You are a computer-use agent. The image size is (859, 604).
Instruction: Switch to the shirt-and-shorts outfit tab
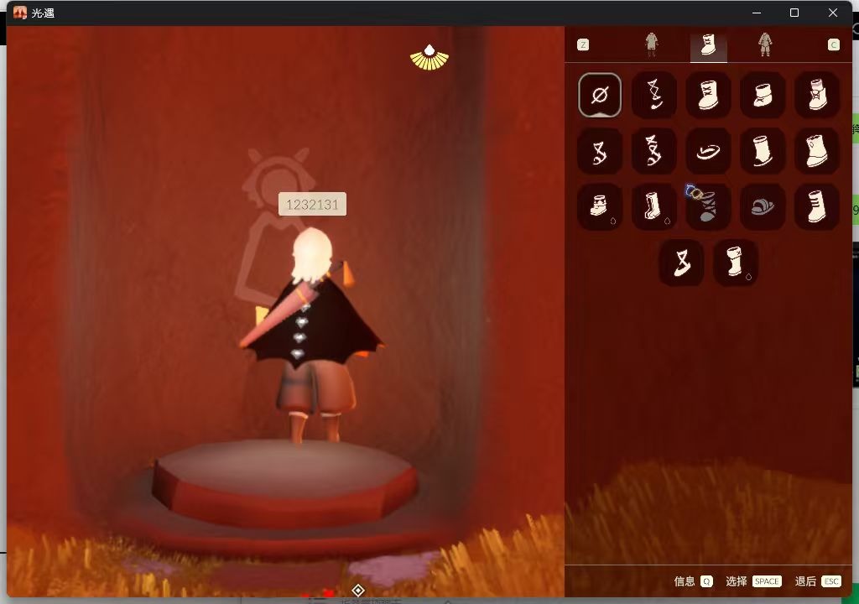[651, 44]
